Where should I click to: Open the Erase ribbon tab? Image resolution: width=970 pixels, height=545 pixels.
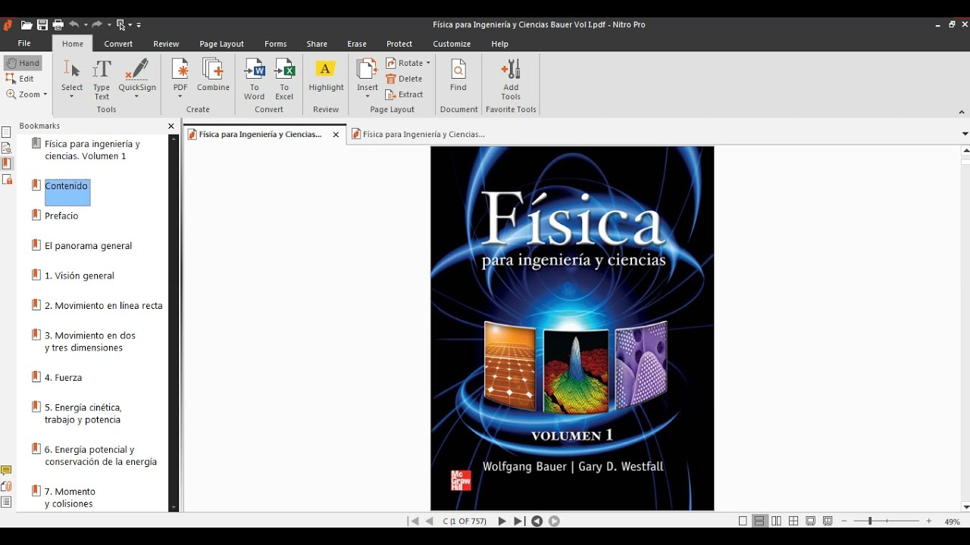point(357,44)
